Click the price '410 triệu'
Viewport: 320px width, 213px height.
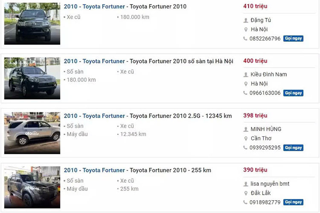click(255, 6)
